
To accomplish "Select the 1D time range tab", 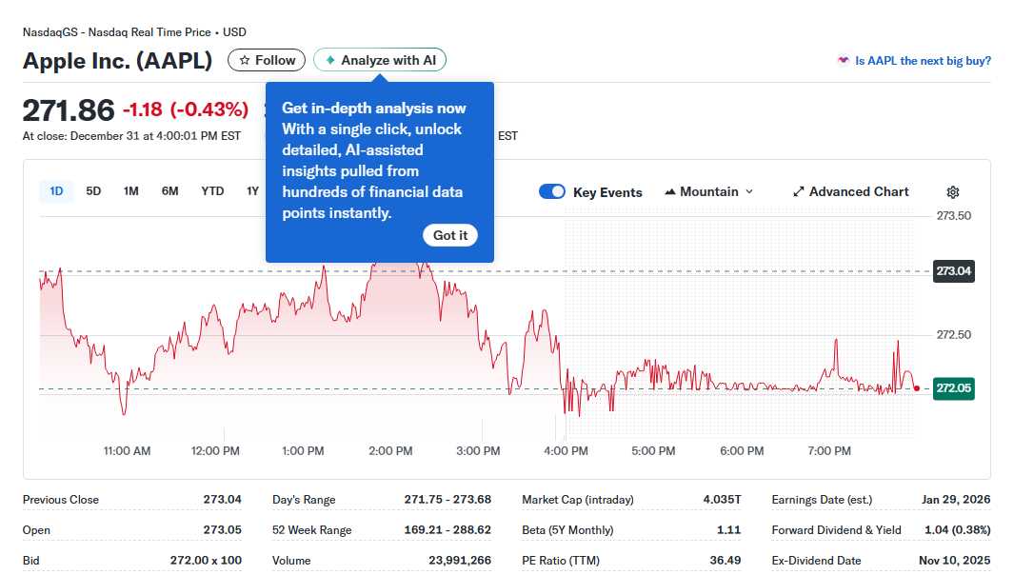I will (x=56, y=191).
